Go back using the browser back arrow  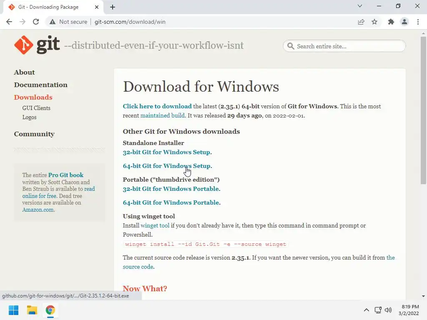(x=9, y=22)
